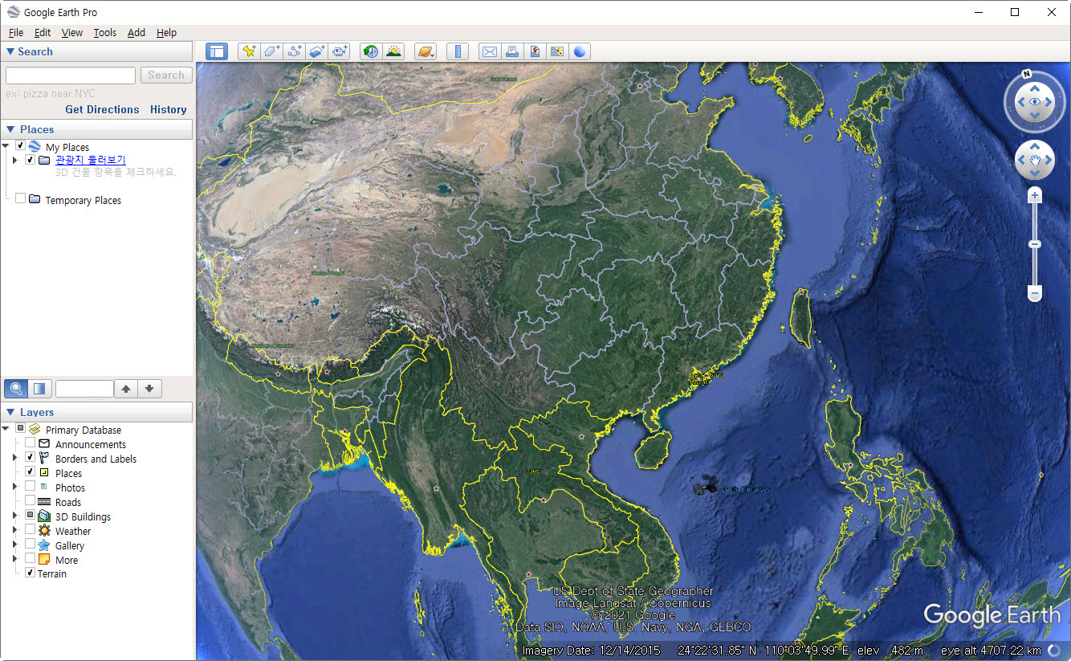
Task: Toggle the 3D Buildings layer checkbox
Action: pyautogui.click(x=30, y=515)
